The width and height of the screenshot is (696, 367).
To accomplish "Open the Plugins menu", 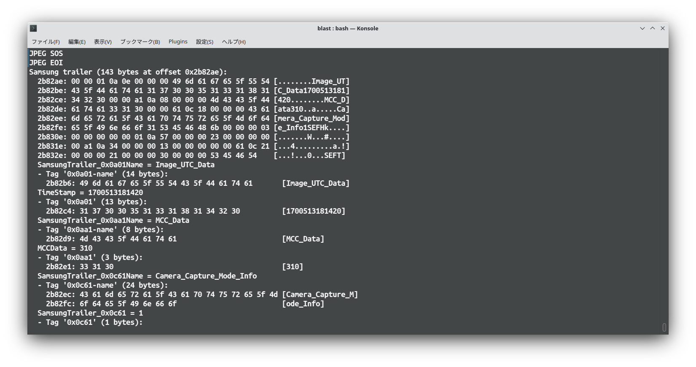I will pyautogui.click(x=178, y=42).
